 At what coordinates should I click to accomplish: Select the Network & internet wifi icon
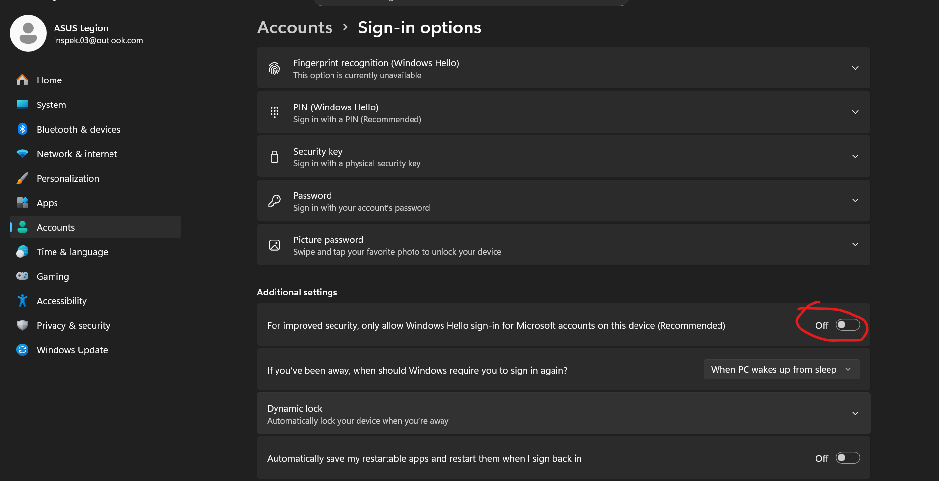(x=22, y=154)
